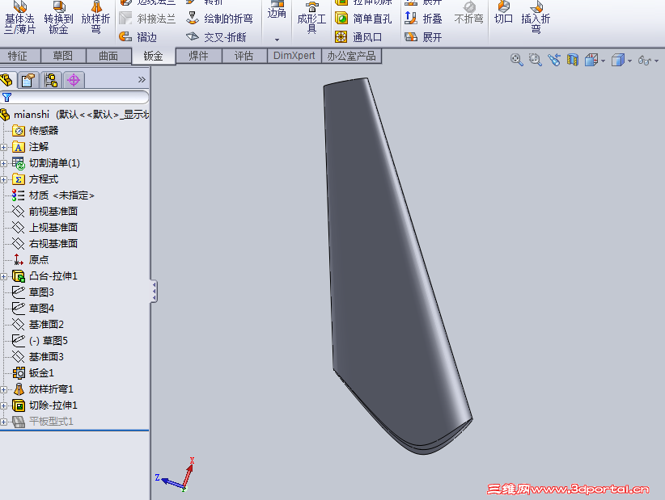Select the 上视基准面 plane
The height and width of the screenshot is (500, 665).
[45, 228]
